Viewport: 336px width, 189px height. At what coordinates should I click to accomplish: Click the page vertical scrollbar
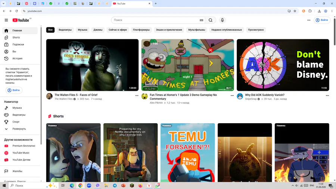(x=335, y=31)
